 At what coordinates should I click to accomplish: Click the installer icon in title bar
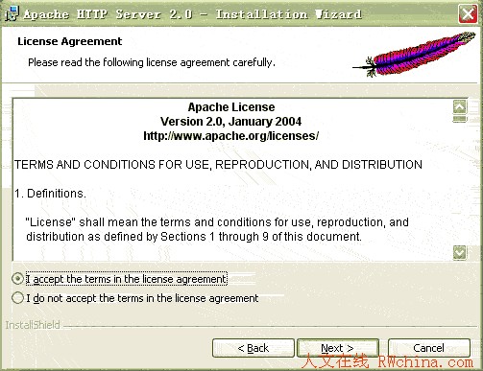[x=12, y=14]
